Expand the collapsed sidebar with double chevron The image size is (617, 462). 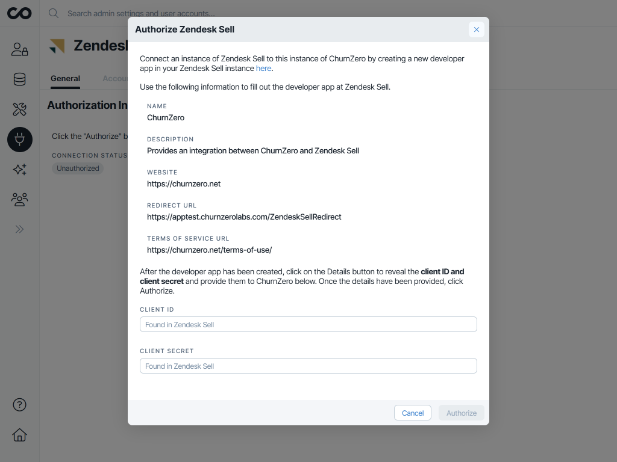(19, 229)
